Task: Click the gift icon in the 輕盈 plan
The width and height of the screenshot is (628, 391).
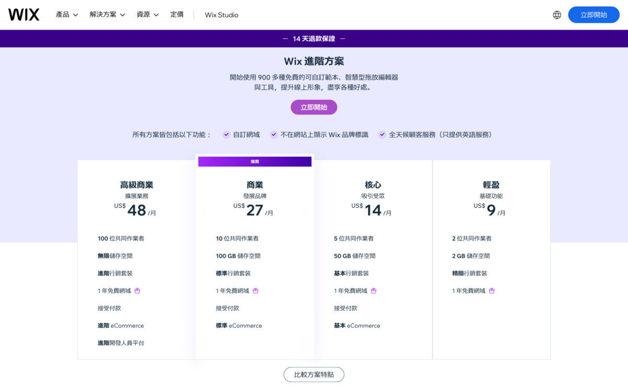Action: tap(492, 291)
